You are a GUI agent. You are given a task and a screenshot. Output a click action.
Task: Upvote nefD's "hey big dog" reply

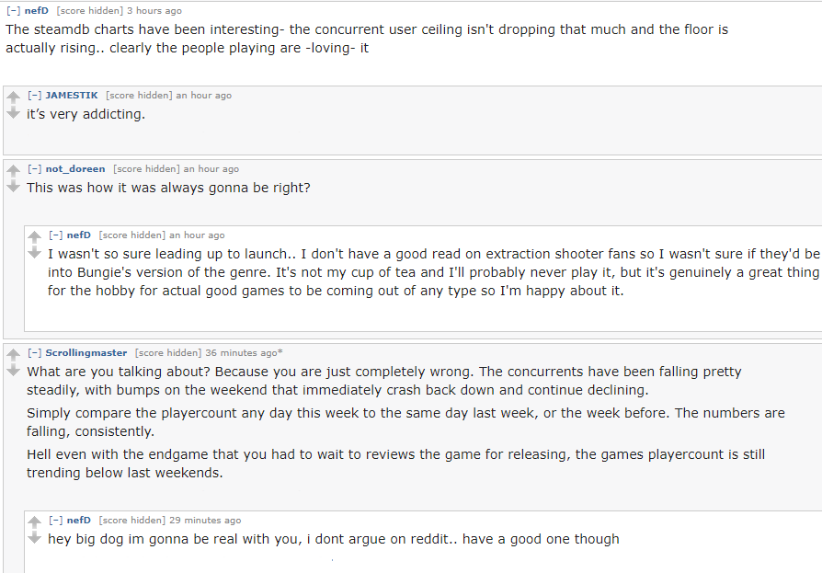tap(34, 521)
